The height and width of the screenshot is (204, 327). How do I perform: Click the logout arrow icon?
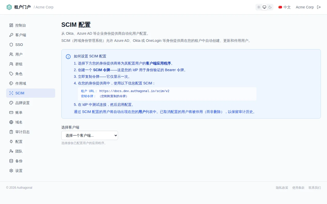[319, 7]
